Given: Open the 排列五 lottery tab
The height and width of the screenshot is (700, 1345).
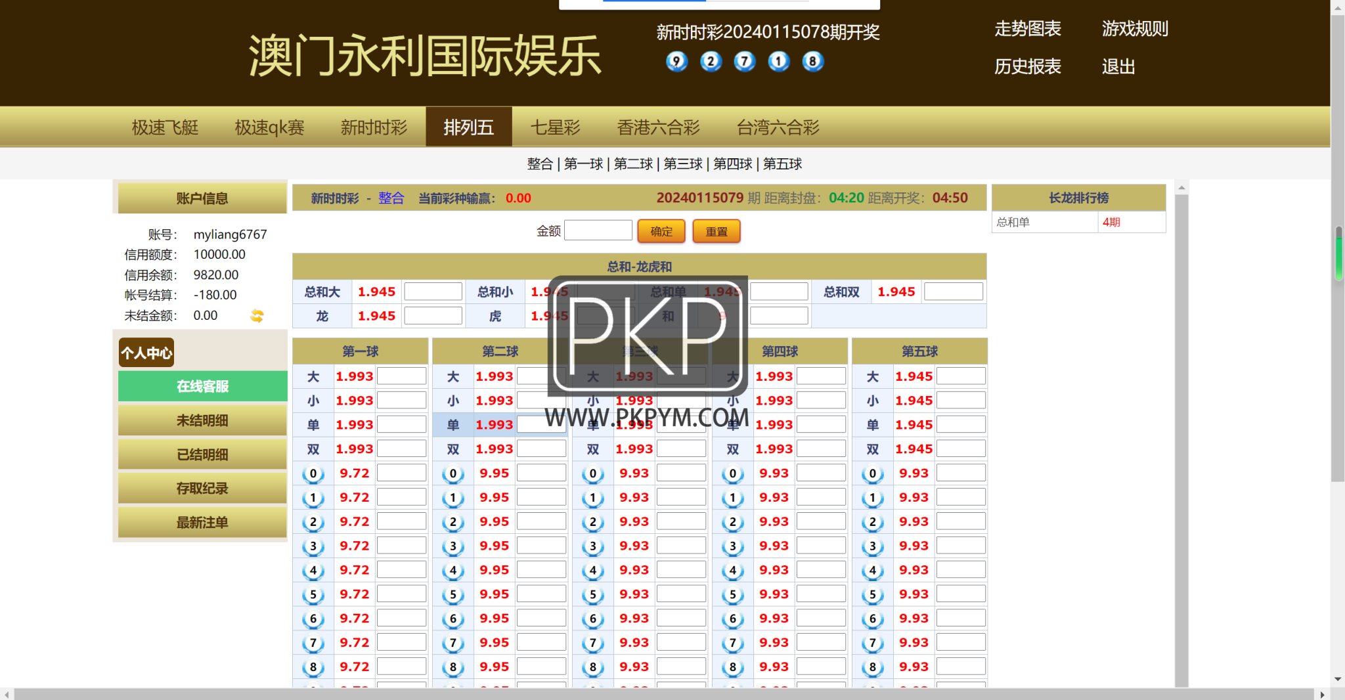Looking at the screenshot, I should click(x=469, y=127).
